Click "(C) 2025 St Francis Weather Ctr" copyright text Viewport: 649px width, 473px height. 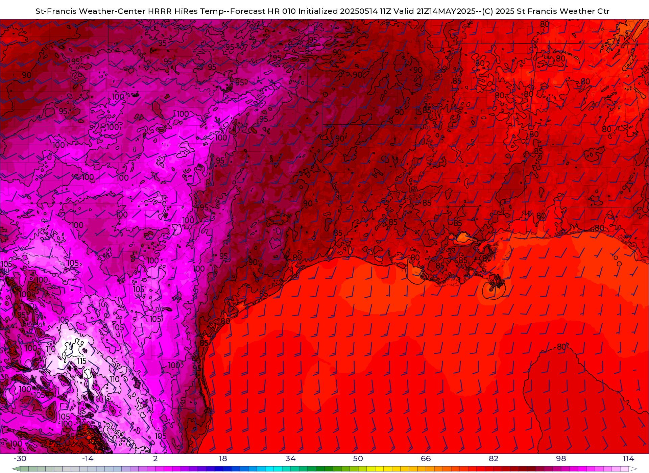(545, 11)
